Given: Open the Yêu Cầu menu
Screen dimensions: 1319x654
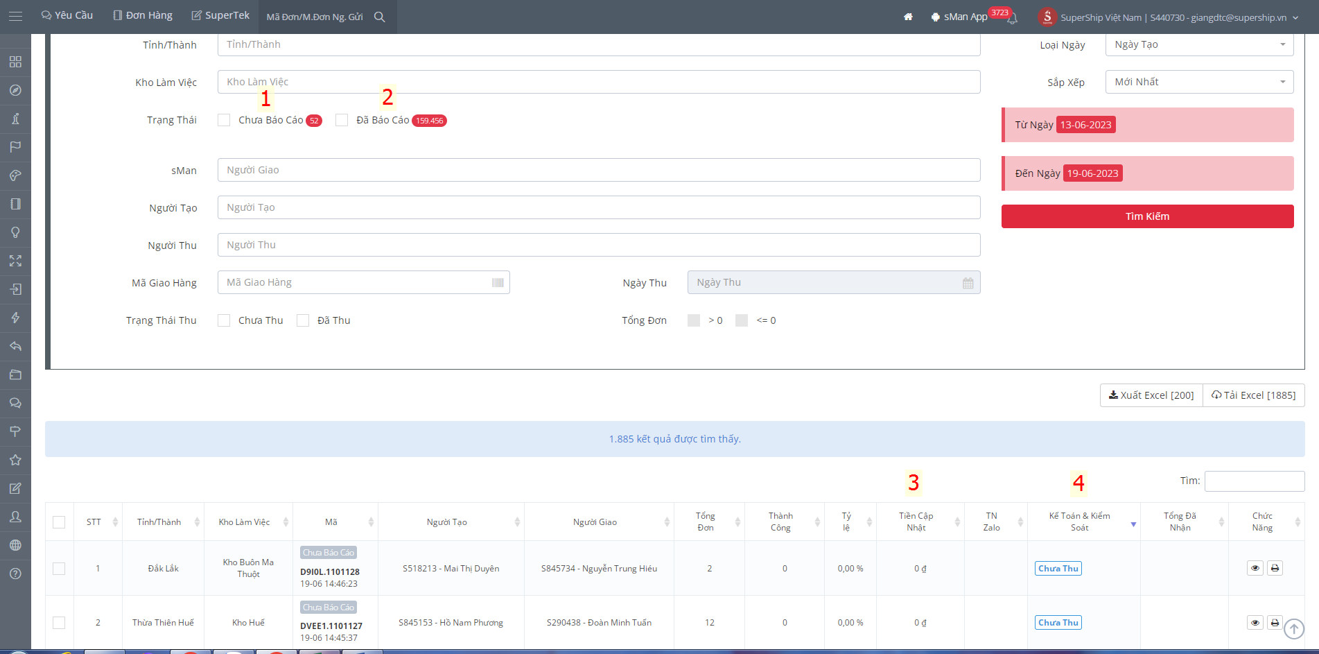Looking at the screenshot, I should (x=67, y=15).
